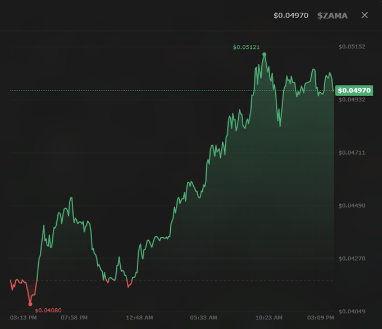382x329 pixels.
Task: Click the $0.05152 y-axis label
Action: pyautogui.click(x=352, y=47)
